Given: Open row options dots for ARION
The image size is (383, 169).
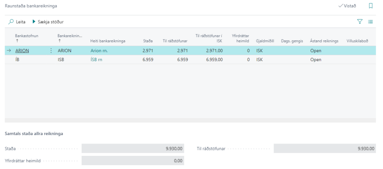Looking at the screenshot, I should pyautogui.click(x=51, y=51).
